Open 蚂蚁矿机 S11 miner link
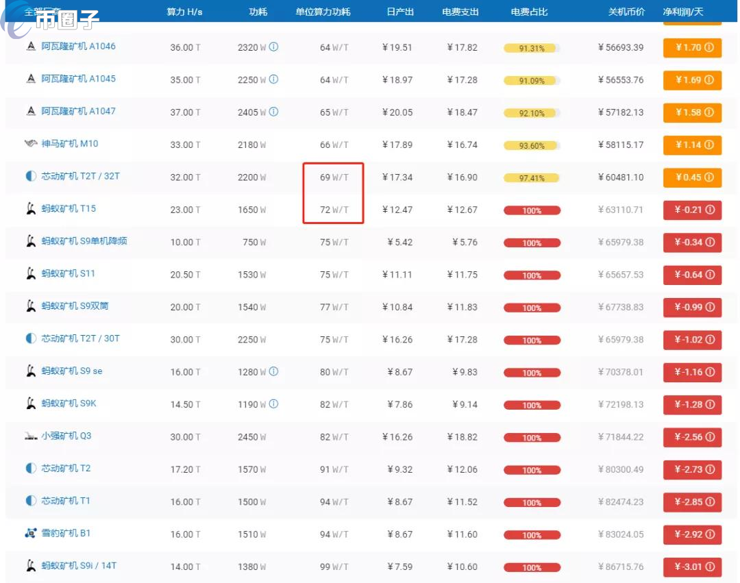The height and width of the screenshot is (583, 740). pos(68,273)
